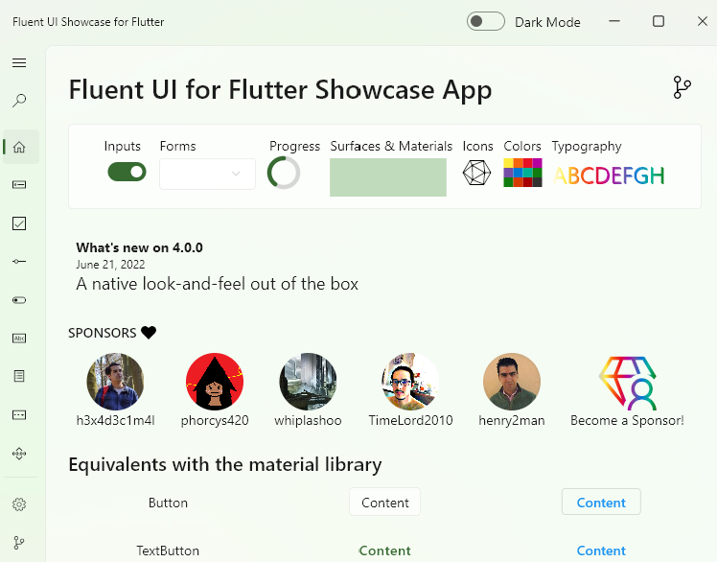This screenshot has height=562, width=717.
Task: Open the Forms combo box dropdown
Action: click(207, 174)
